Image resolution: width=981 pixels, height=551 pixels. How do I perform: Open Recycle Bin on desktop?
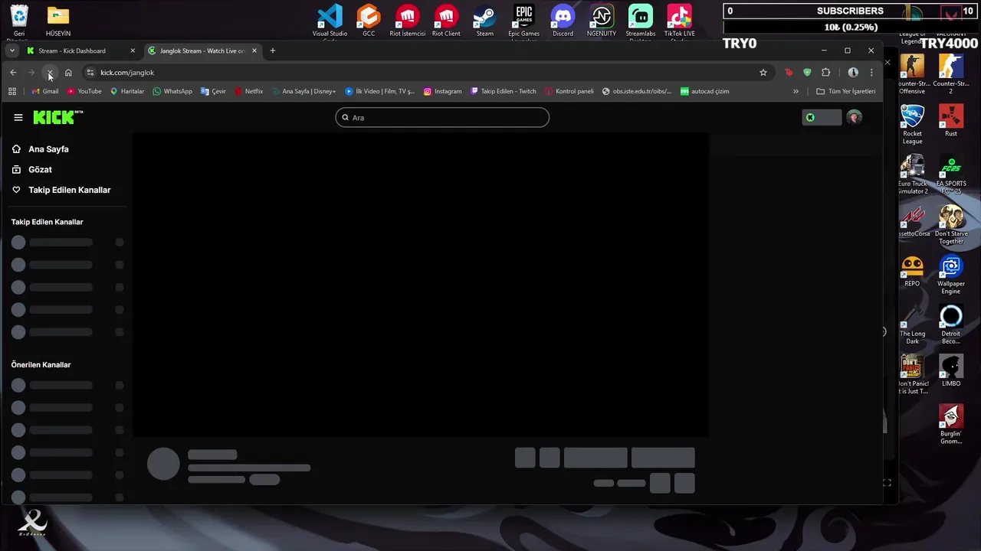(x=19, y=21)
